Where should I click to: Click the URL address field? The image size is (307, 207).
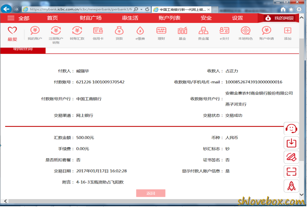tap(80, 9)
